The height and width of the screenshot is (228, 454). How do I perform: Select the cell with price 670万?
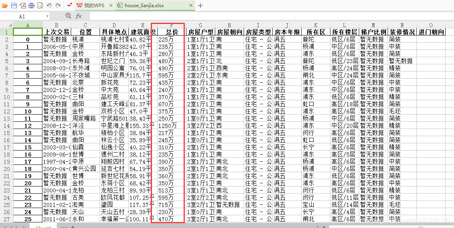click(172, 104)
